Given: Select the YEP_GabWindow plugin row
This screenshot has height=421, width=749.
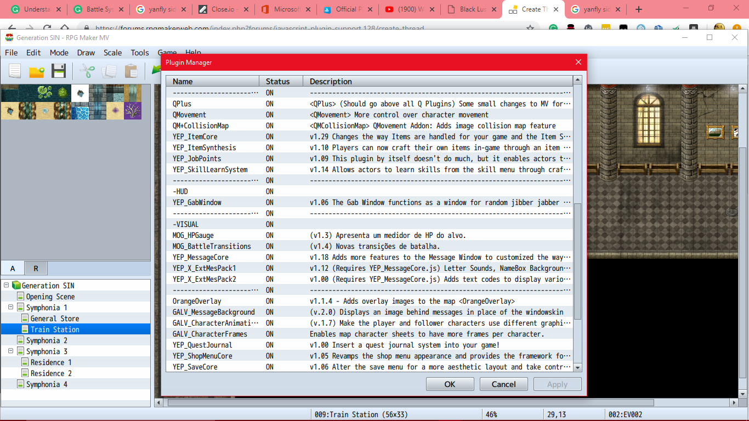Looking at the screenshot, I should tap(370, 202).
